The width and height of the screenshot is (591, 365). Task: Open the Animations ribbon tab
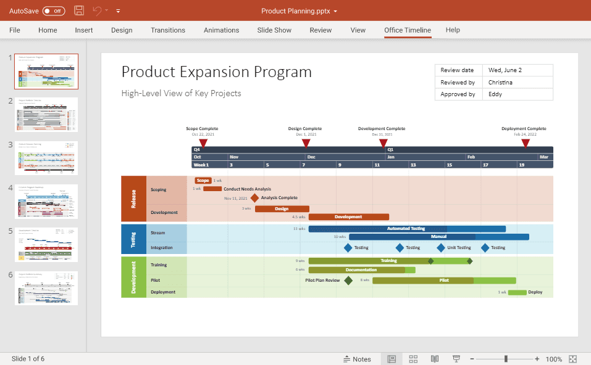pyautogui.click(x=221, y=30)
